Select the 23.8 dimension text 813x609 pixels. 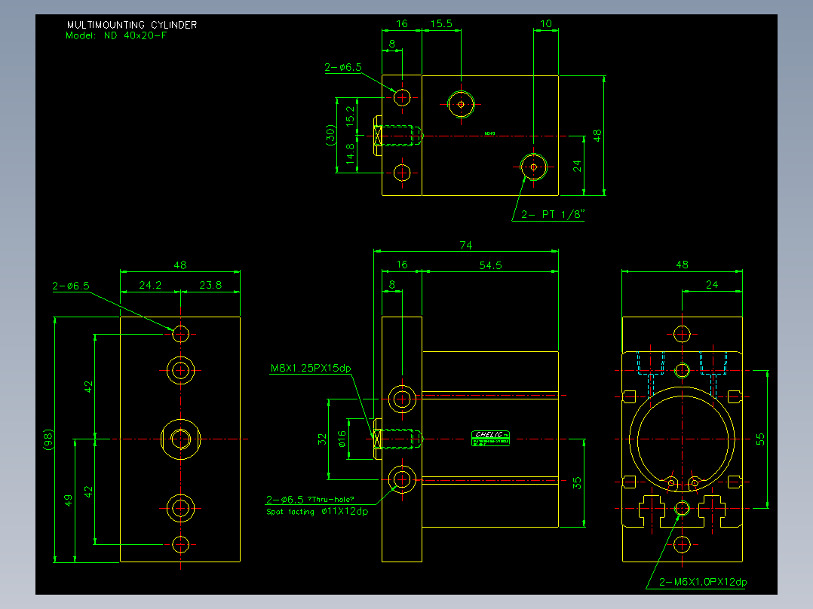tap(210, 285)
